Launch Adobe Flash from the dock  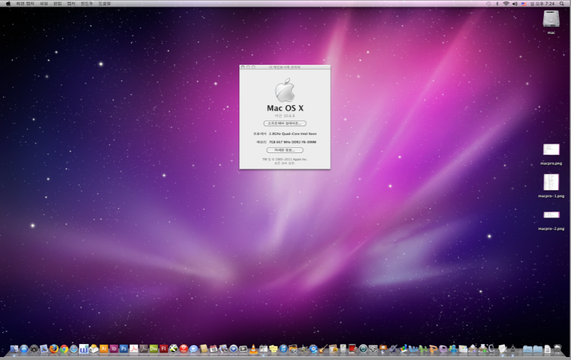point(163,349)
